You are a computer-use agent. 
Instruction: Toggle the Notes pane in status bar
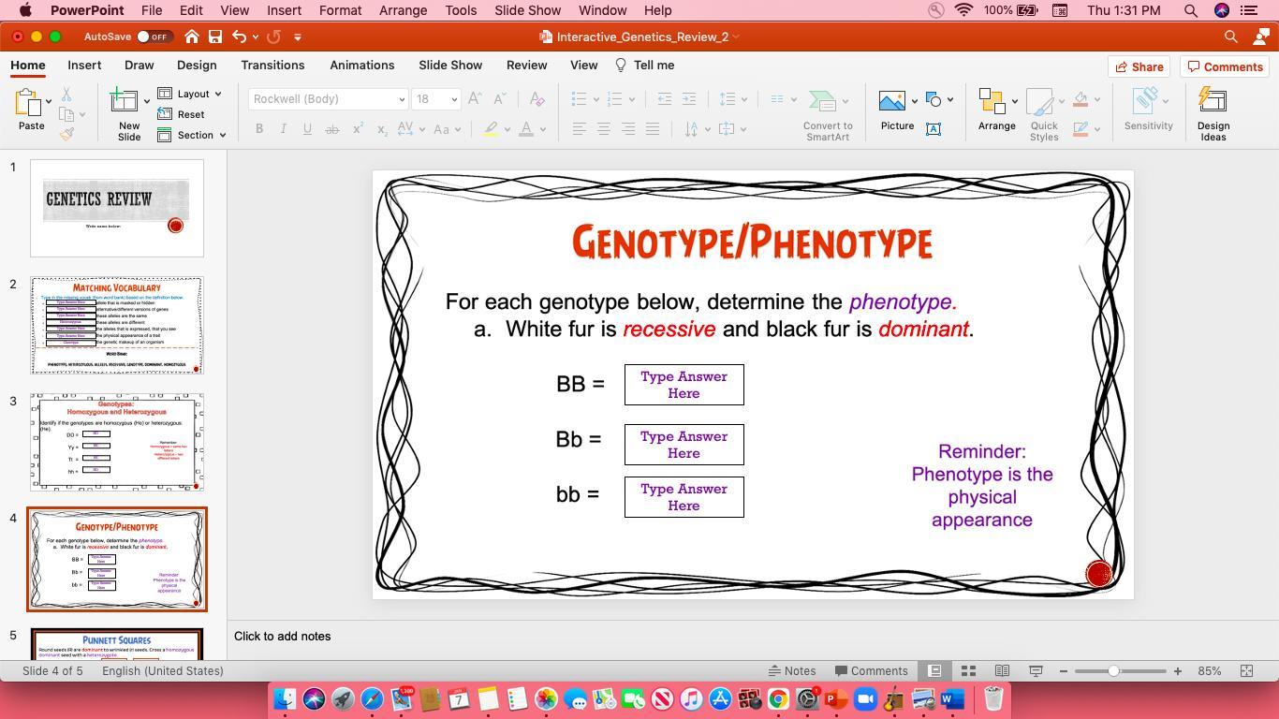791,671
